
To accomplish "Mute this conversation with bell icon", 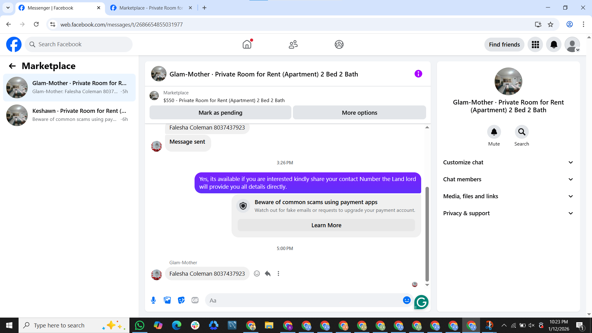I will (x=494, y=132).
